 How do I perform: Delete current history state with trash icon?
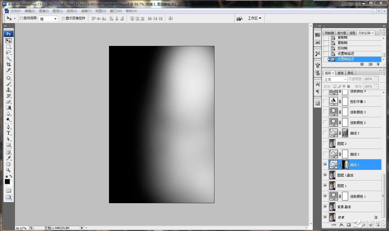click(378, 64)
